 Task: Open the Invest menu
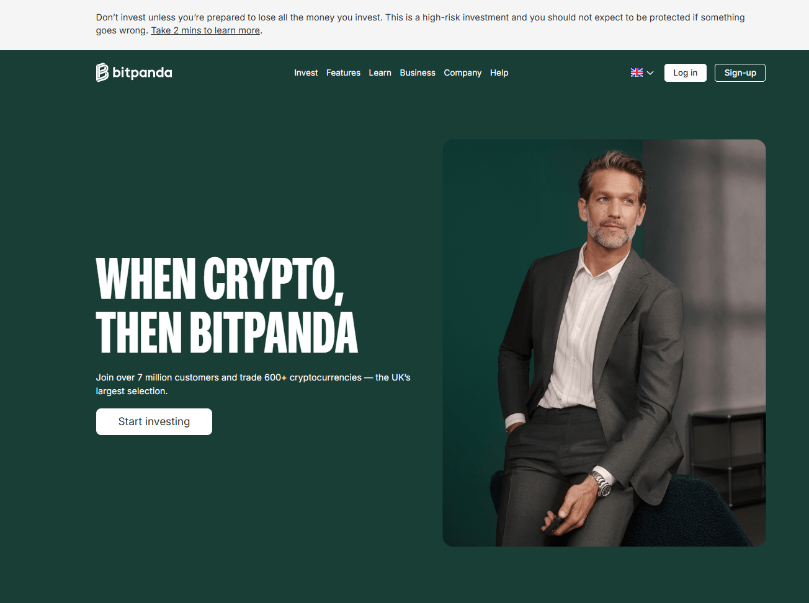(x=306, y=73)
